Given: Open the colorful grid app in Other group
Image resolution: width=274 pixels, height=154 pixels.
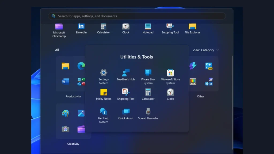Looking at the screenshot, I should 193,82.
